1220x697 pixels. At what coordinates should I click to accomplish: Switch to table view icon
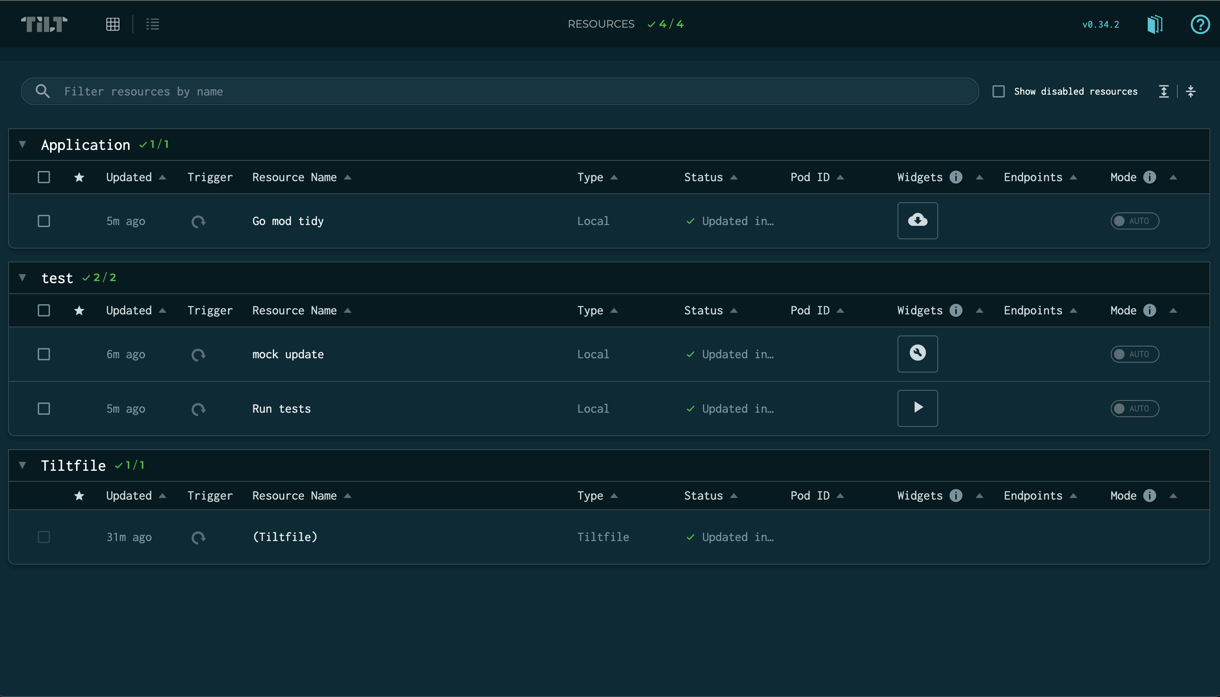(x=112, y=24)
